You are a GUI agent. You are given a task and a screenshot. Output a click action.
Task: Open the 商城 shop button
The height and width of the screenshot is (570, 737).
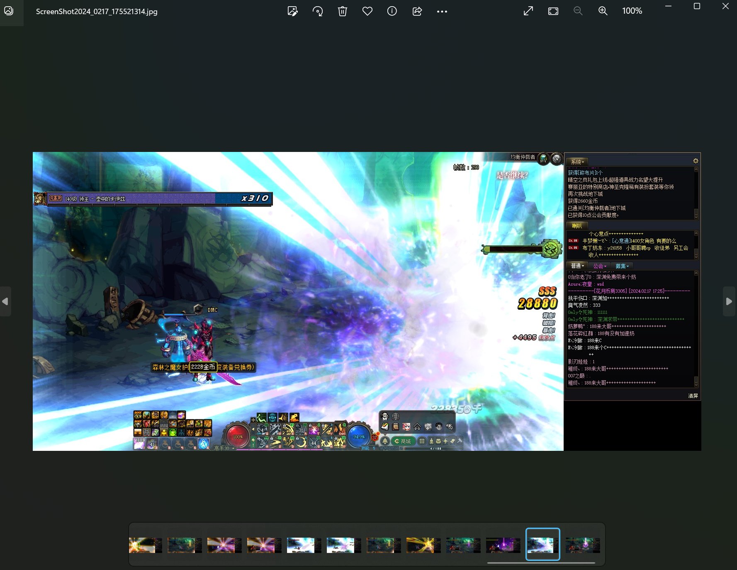coord(403,441)
